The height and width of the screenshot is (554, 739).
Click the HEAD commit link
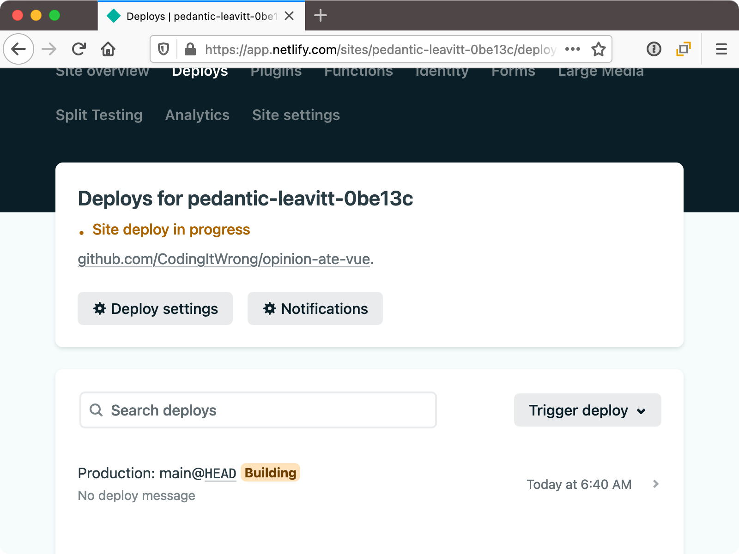click(x=220, y=473)
